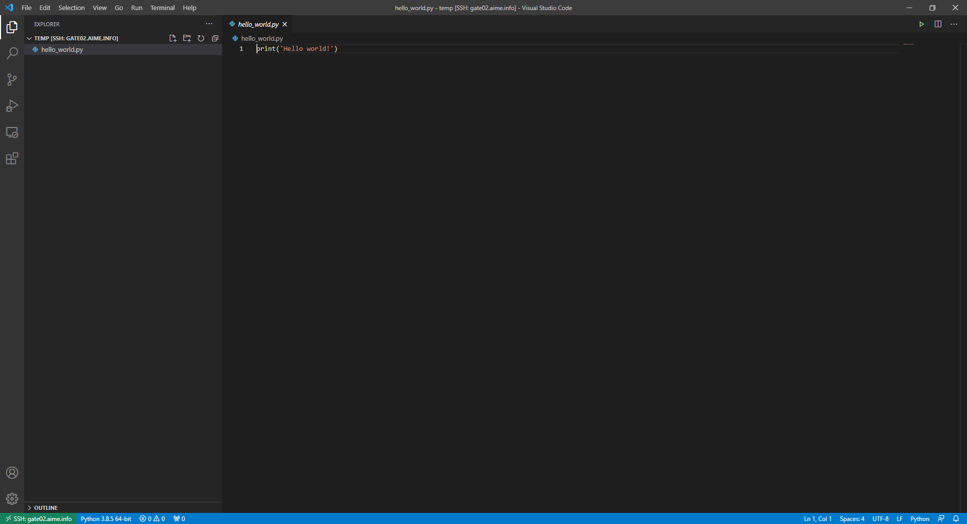Close the hello_world.py editor tab

tap(285, 24)
